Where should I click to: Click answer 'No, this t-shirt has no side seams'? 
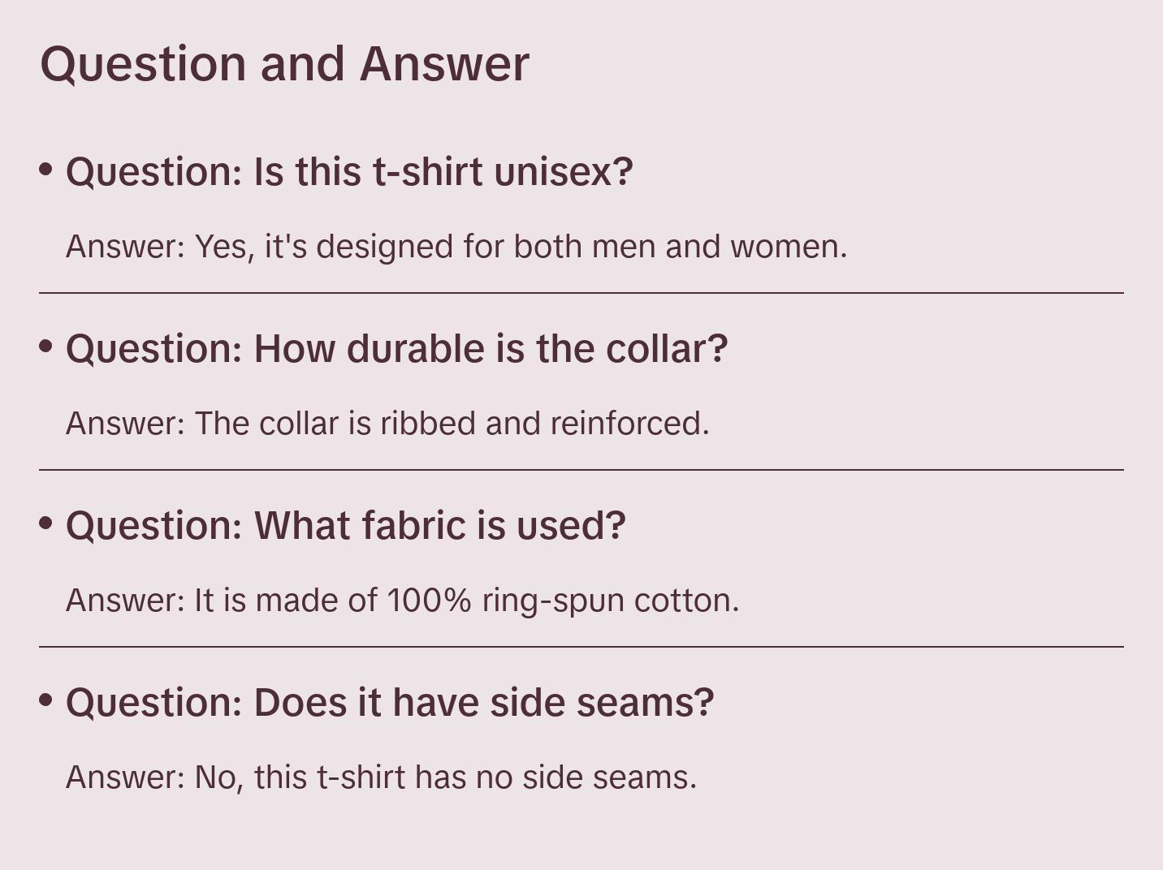(381, 777)
